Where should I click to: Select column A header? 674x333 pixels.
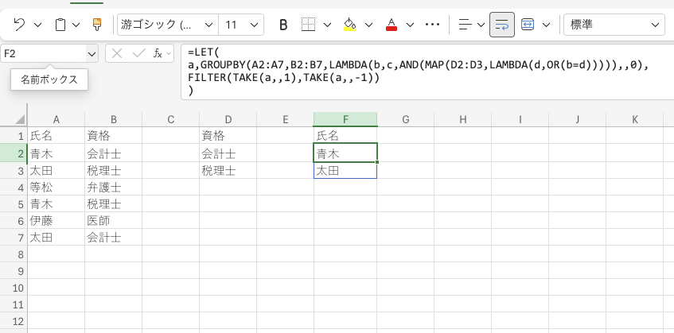click(56, 120)
